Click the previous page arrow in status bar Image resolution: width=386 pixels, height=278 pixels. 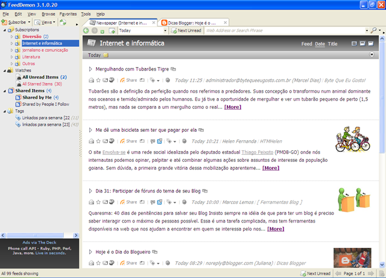click(x=338, y=273)
